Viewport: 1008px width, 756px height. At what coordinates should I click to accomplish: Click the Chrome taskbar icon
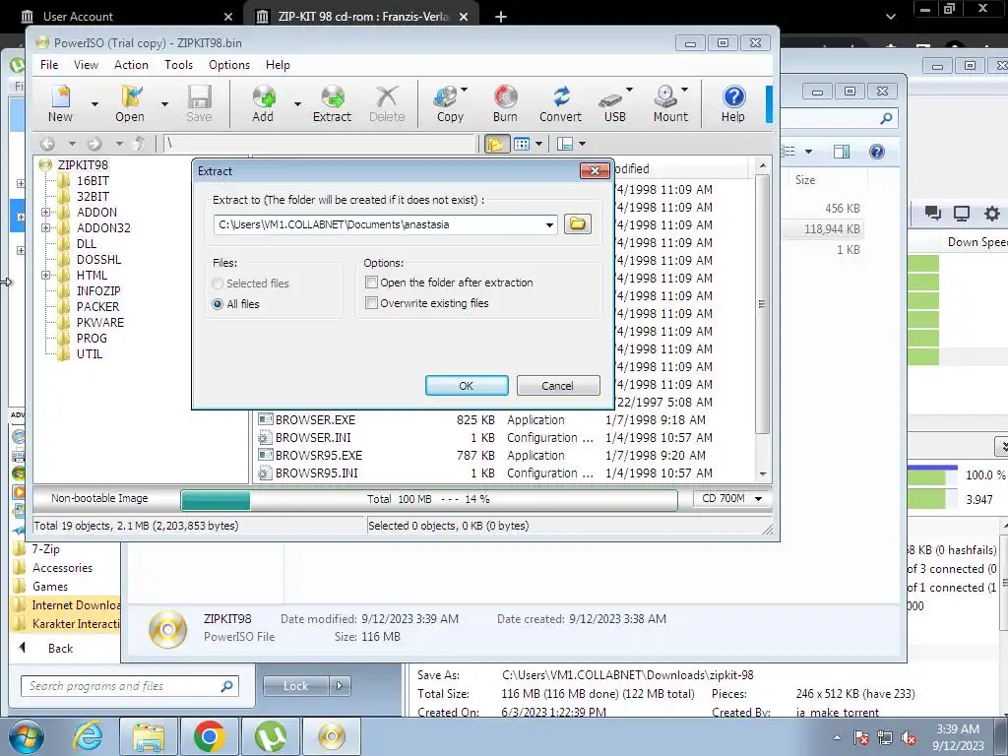209,736
